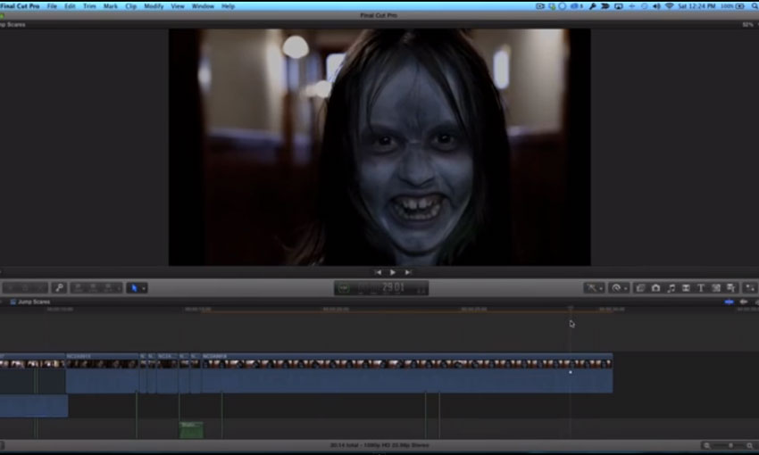Toggle the background tasks indicator dial
759x455 pixels.
pos(344,289)
